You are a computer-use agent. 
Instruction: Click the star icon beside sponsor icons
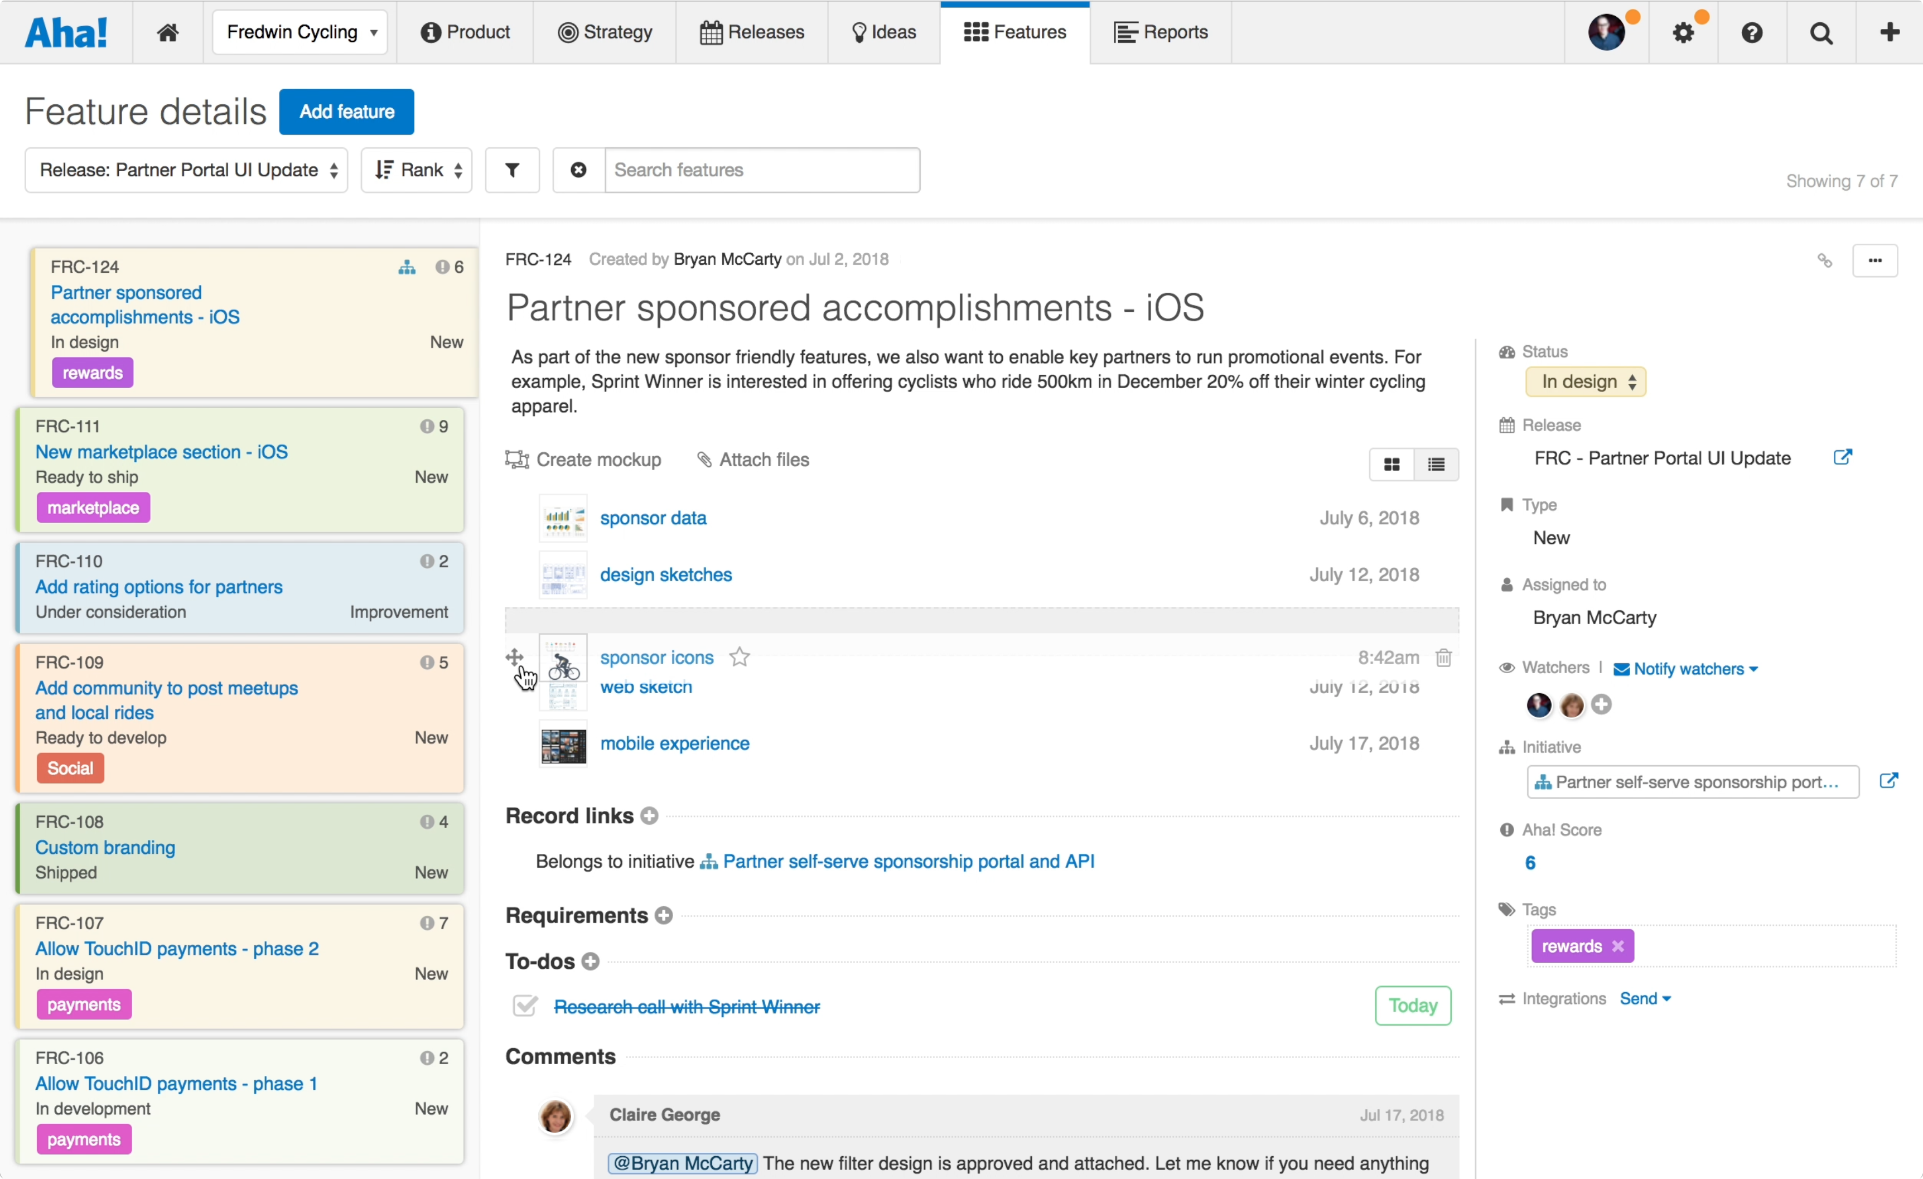(739, 657)
